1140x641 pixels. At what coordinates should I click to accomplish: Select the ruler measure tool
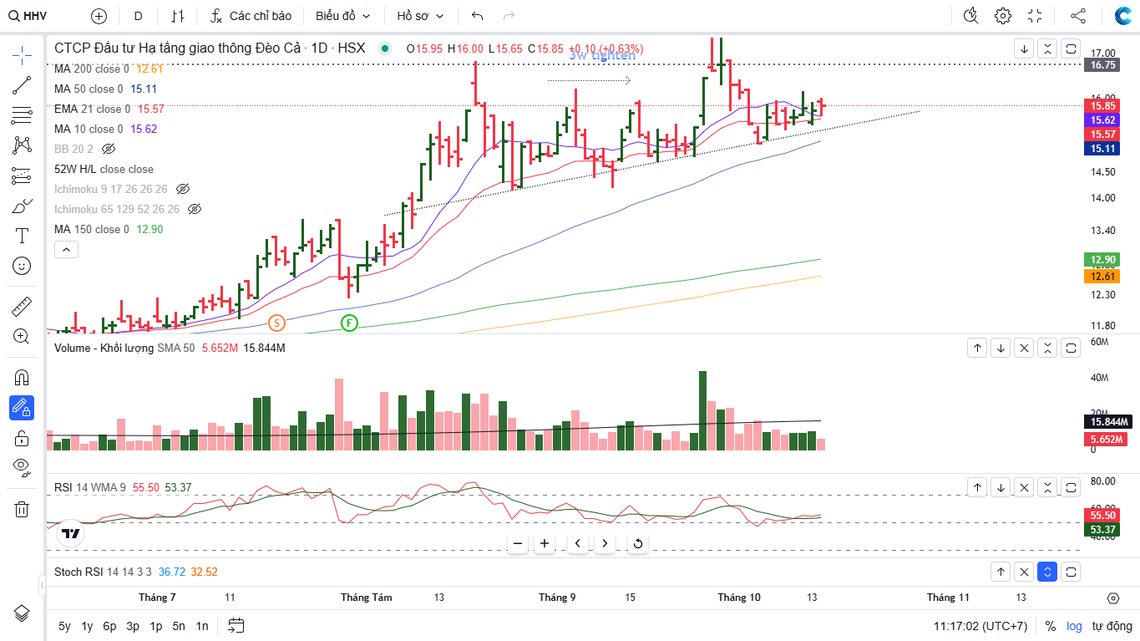tap(22, 307)
